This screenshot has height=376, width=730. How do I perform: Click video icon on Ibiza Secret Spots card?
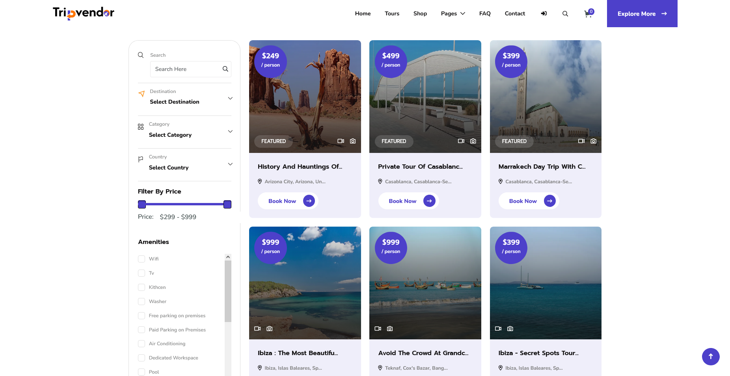(498, 329)
